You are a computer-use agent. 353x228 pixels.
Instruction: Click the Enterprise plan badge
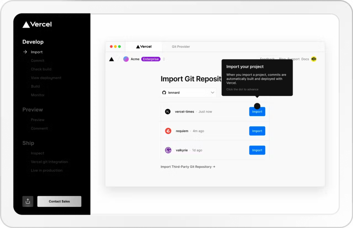pyautogui.click(x=151, y=59)
